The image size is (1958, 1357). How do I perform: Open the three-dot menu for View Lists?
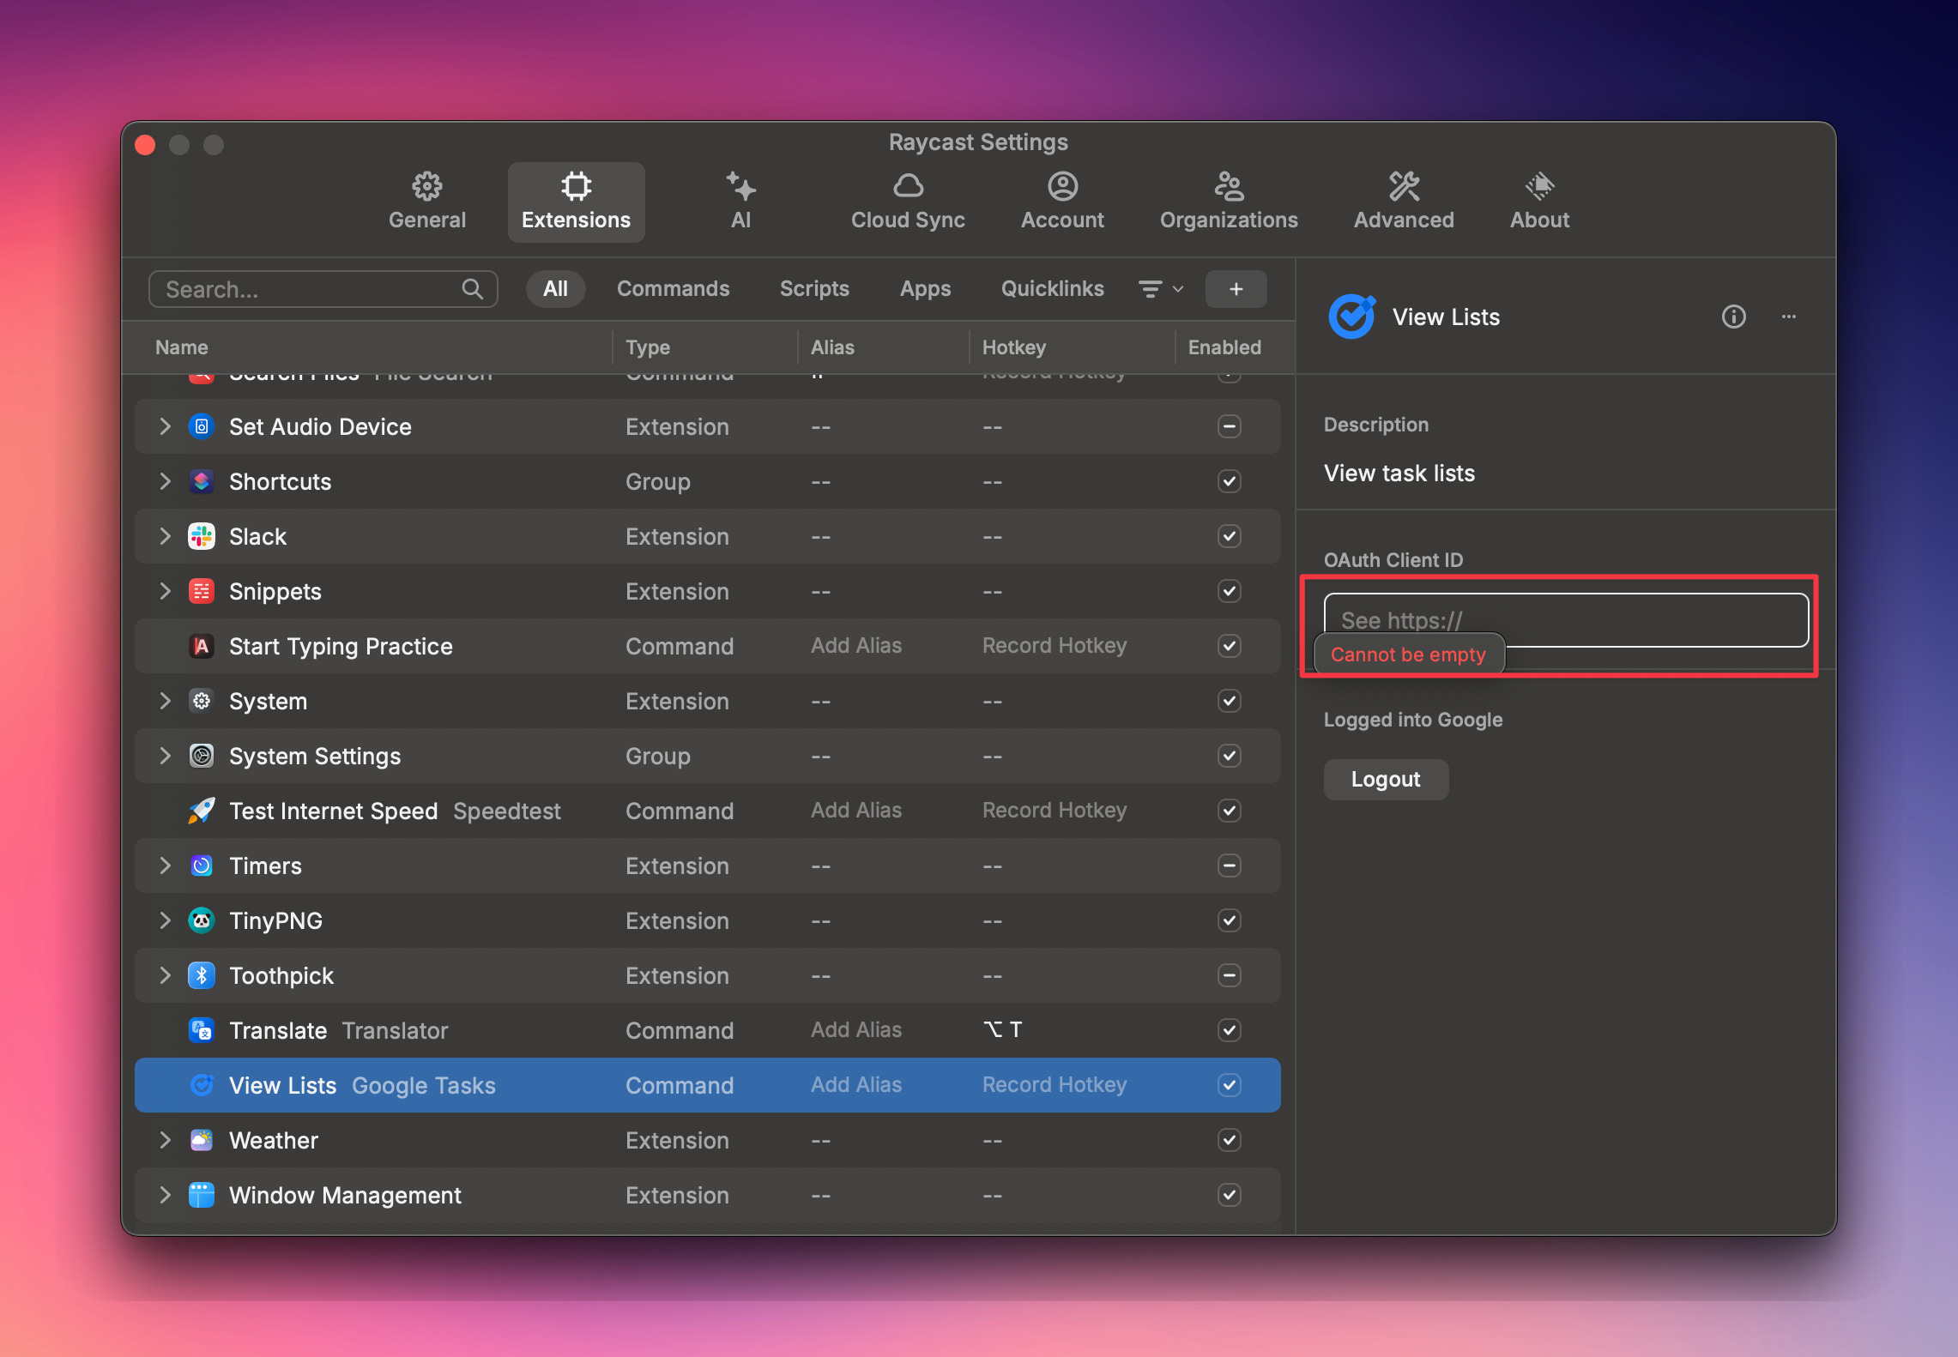[x=1789, y=317]
